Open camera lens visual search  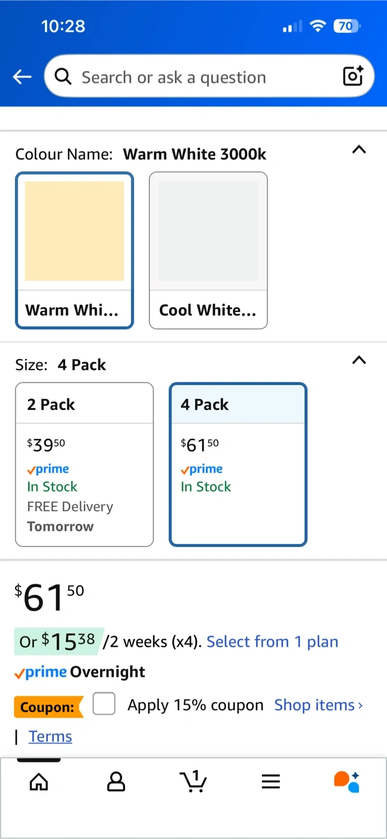pyautogui.click(x=353, y=76)
